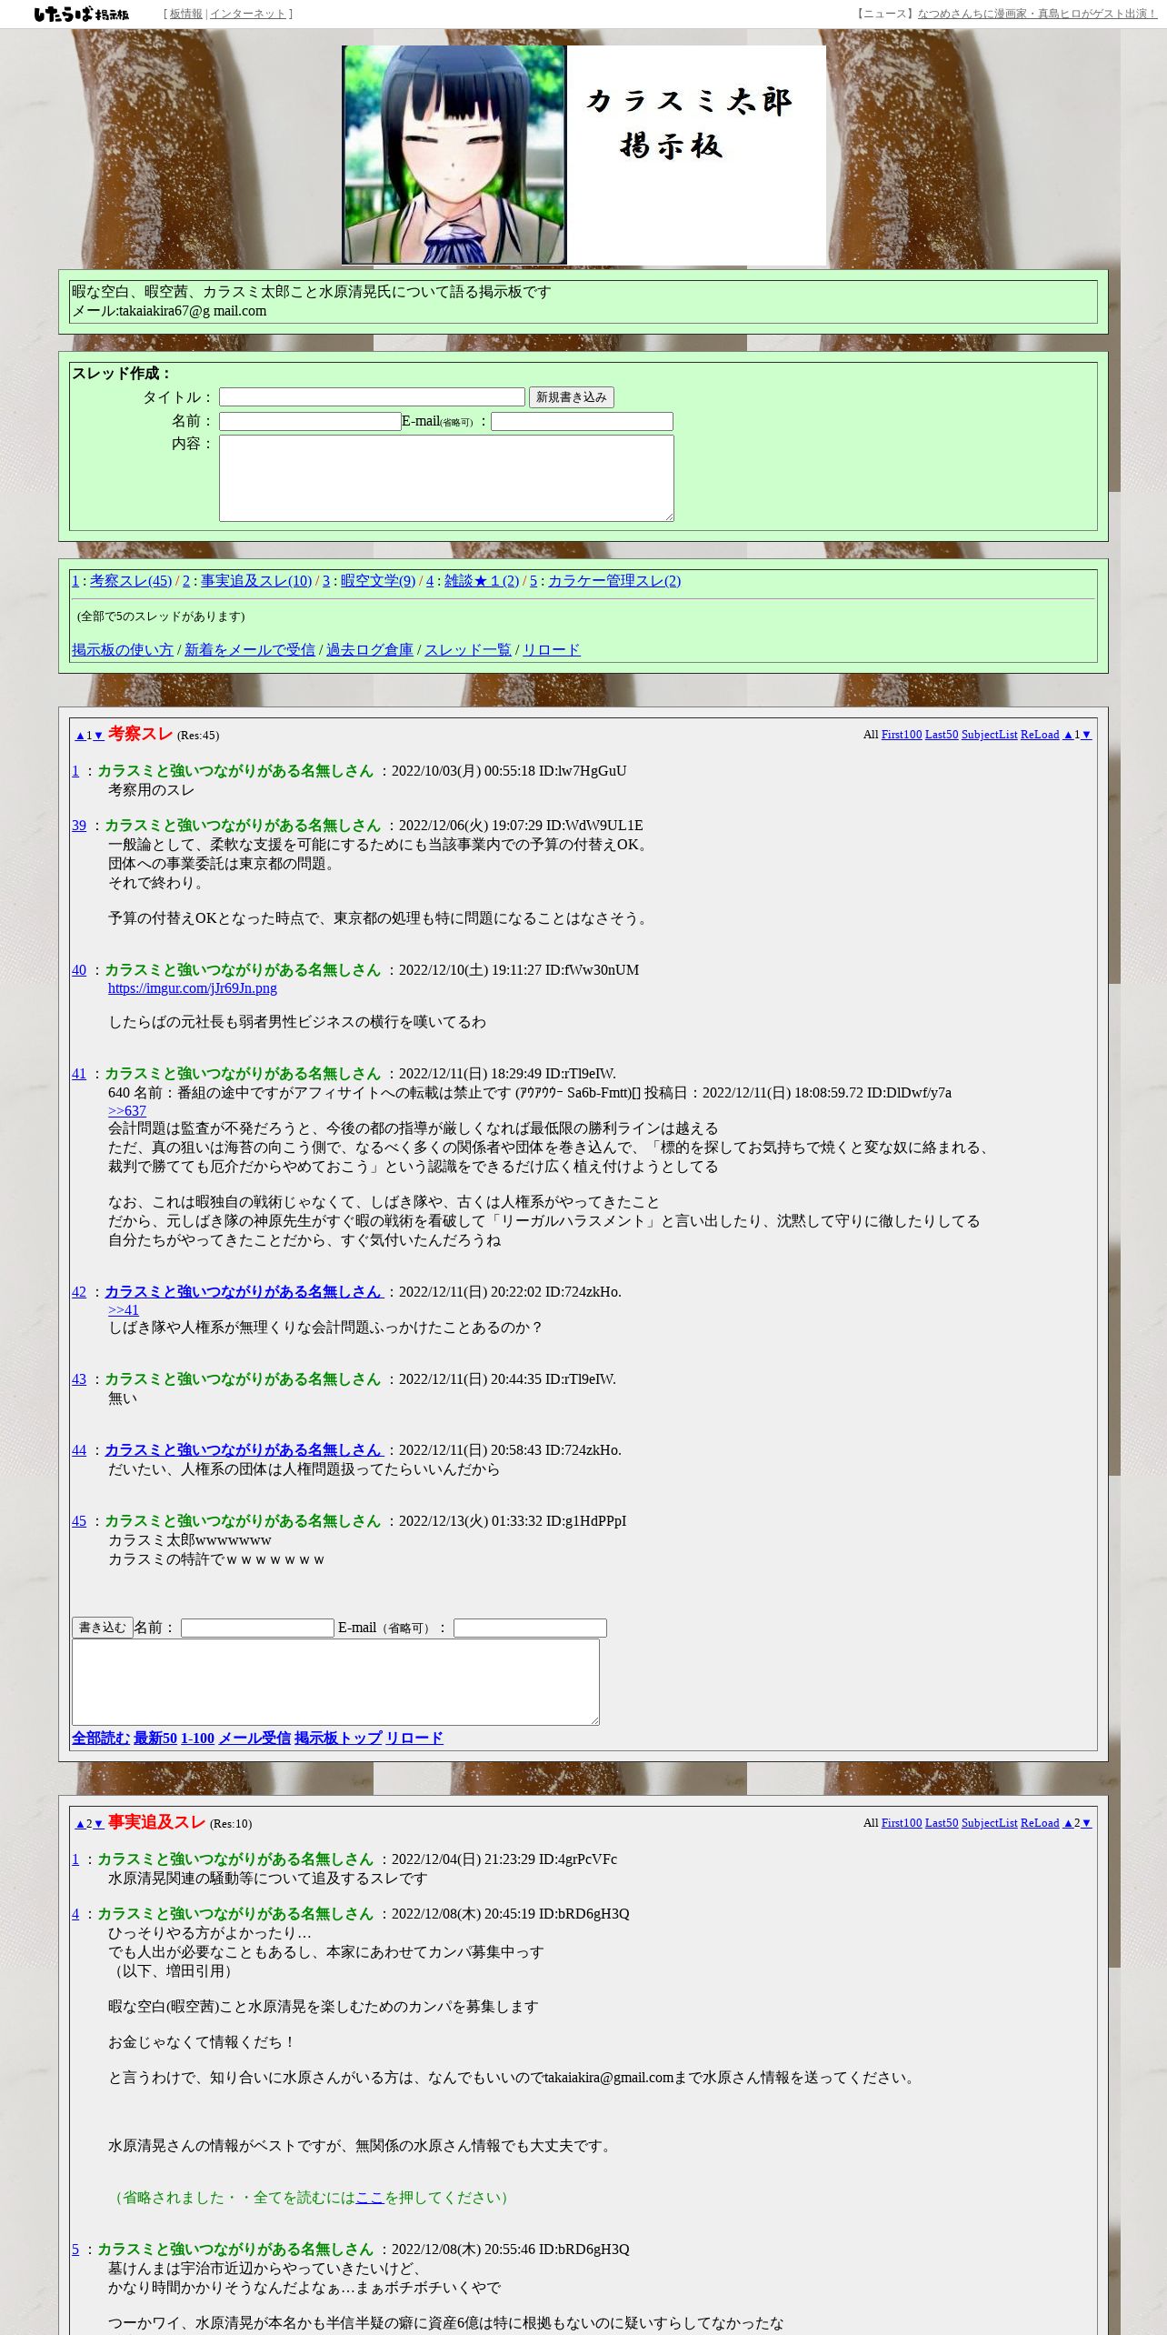This screenshot has height=2335, width=1167.
Task: Click the カラスミ太郎 掲示板 banner image
Action: (x=584, y=155)
